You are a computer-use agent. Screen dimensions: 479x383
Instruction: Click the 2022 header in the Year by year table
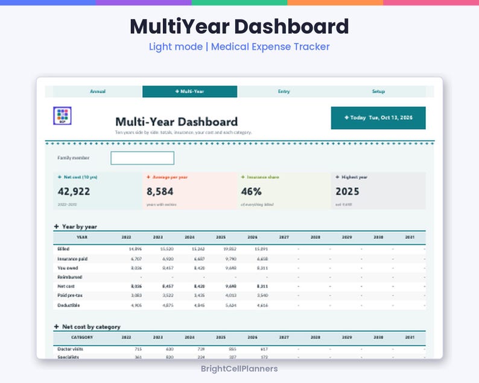click(x=126, y=237)
